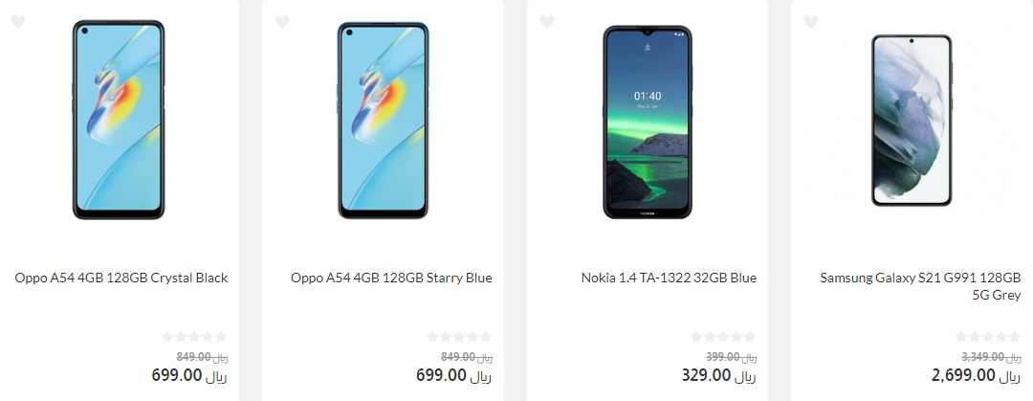Toggle wishlist heart on Nokia 1.4
Viewport: 1033px width, 401px height.
pos(547,22)
